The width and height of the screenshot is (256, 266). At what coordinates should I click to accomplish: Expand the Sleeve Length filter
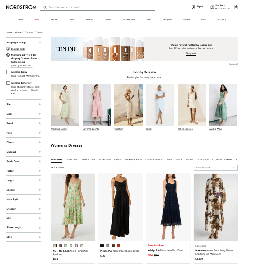[x=40, y=228]
